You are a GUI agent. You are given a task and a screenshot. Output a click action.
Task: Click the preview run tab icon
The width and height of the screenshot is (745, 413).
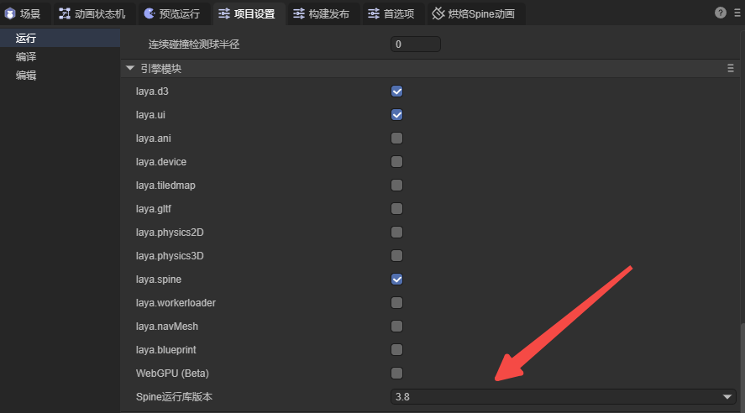[149, 13]
